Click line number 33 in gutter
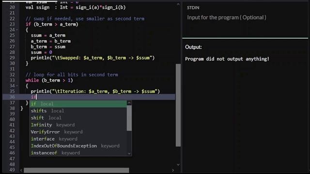The width and height of the screenshot is (310, 174). pos(12,80)
